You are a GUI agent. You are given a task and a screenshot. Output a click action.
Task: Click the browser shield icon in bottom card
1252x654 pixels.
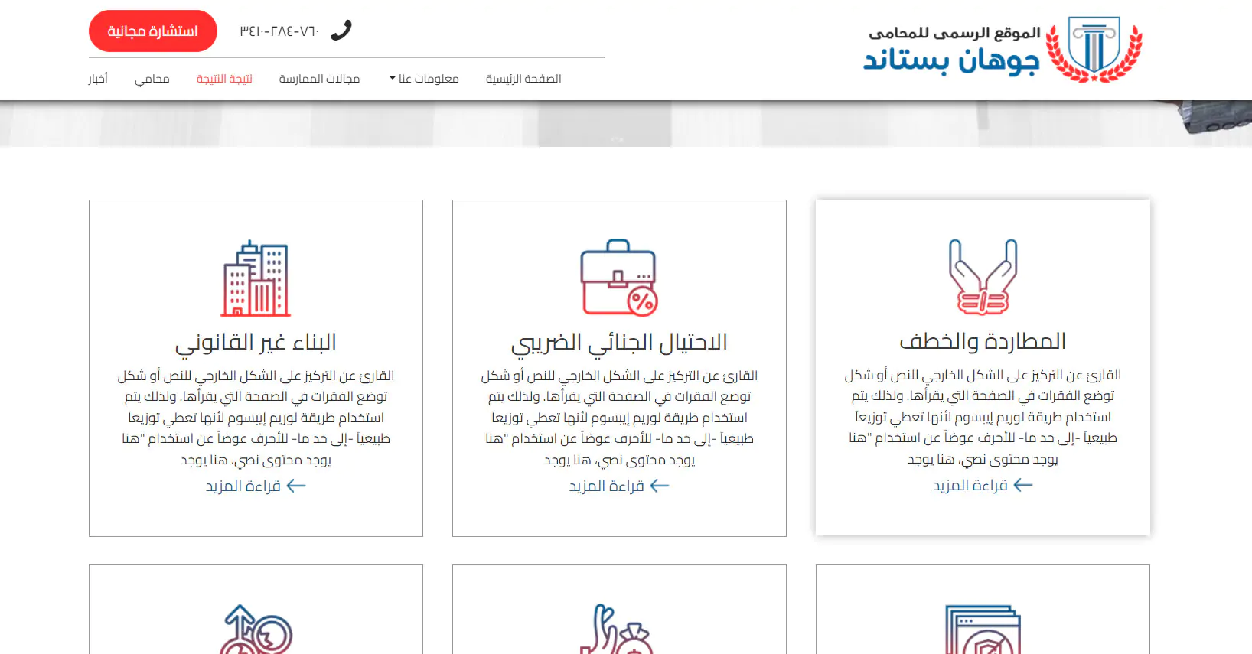coord(983,630)
